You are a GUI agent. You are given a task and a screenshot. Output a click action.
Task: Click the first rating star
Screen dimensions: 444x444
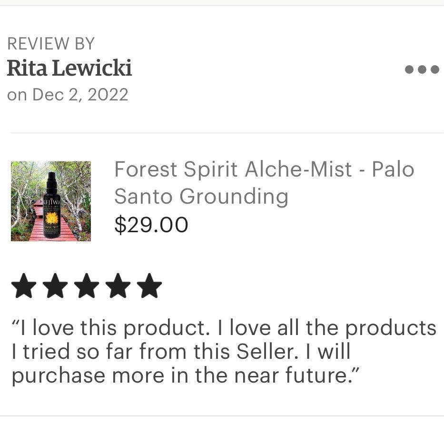click(x=24, y=286)
